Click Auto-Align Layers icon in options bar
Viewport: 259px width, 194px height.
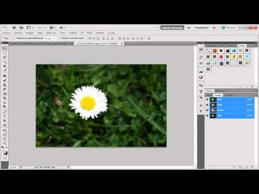click(x=149, y=38)
